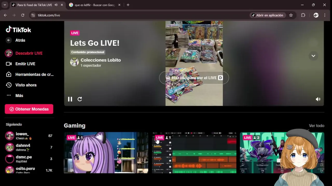This screenshot has height=186, width=332.
Task: Open Herramientas de creador menu item
Action: 34,74
